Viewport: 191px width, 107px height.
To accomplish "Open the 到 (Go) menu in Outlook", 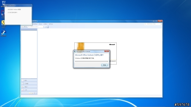I will 40,24.
